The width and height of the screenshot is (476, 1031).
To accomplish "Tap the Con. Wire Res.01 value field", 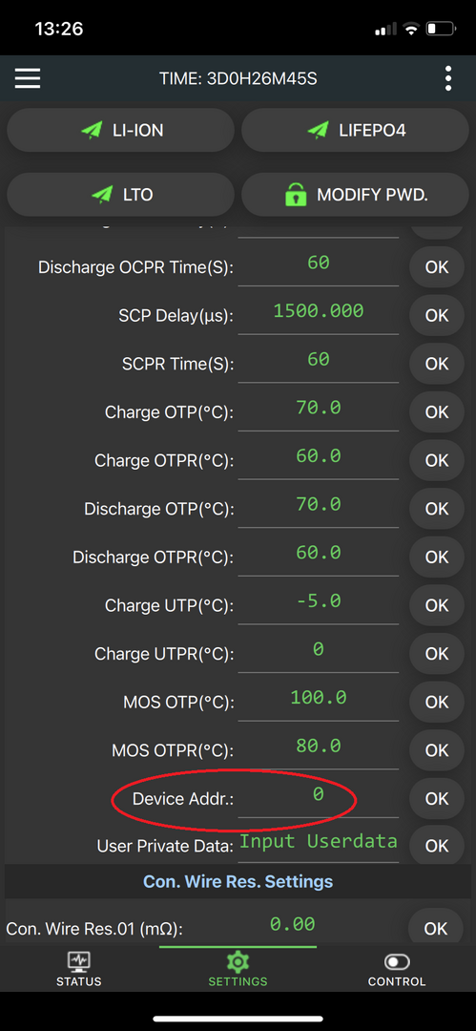I will pyautogui.click(x=293, y=926).
